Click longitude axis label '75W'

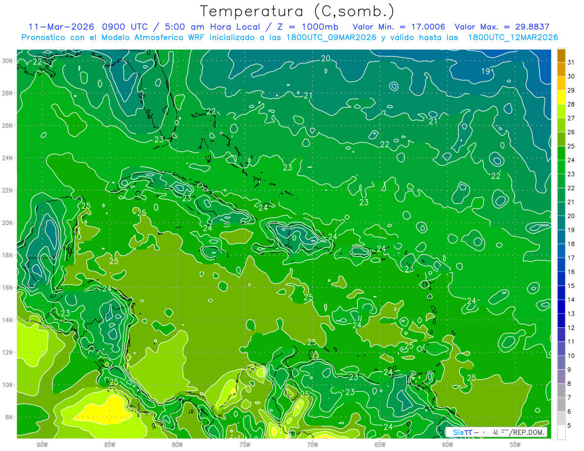[x=245, y=445]
